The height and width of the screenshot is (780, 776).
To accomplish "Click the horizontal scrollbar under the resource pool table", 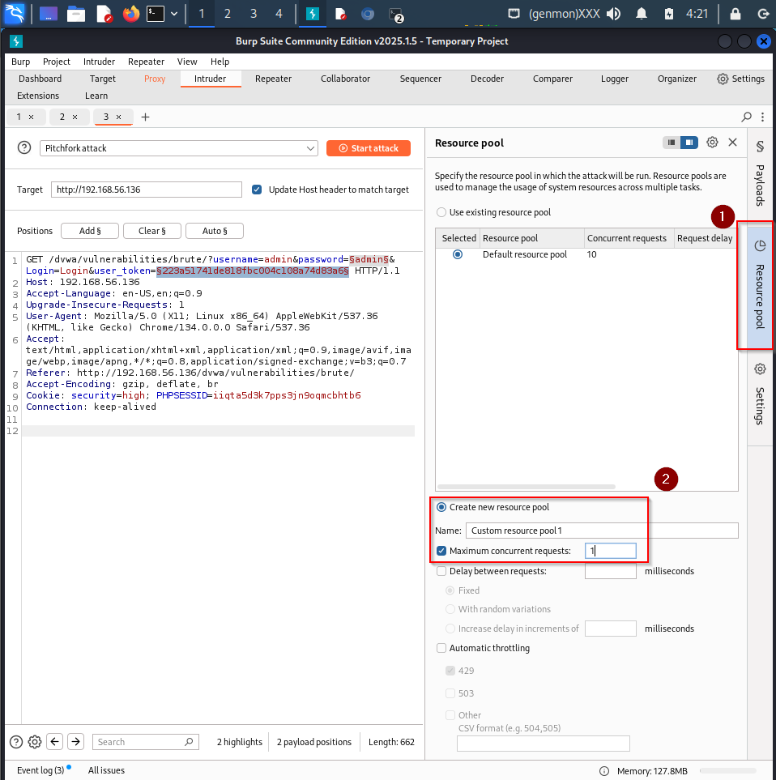I will tap(527, 487).
